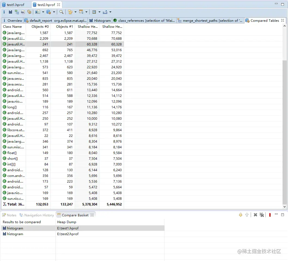The image size is (288, 261).
Task: Select the com.andr... class row
Action: tap(62, 176)
